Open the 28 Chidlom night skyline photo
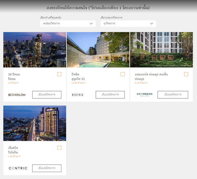This screenshot has width=197, height=179. point(35,50)
